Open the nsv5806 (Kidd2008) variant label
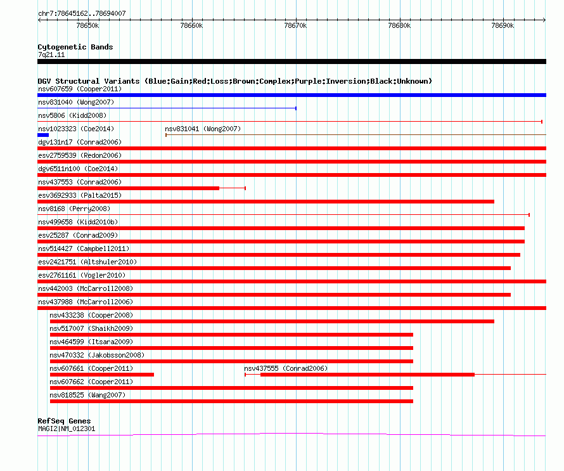 [x=72, y=115]
